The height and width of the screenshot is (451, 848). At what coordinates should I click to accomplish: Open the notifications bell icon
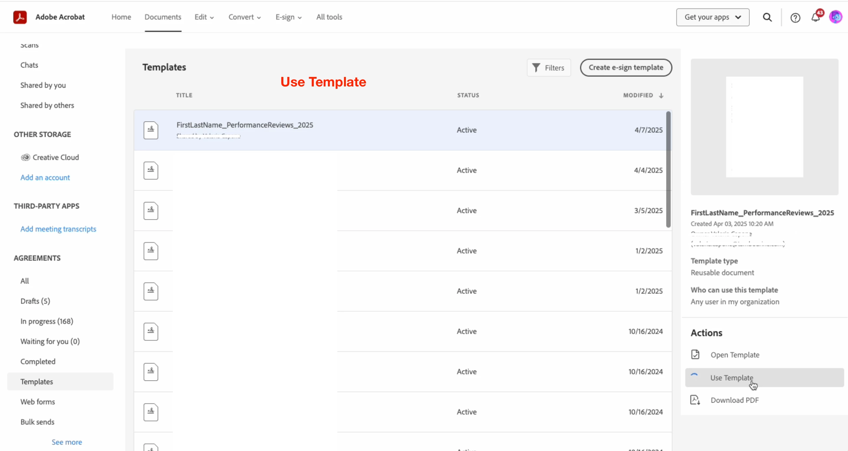pos(815,17)
